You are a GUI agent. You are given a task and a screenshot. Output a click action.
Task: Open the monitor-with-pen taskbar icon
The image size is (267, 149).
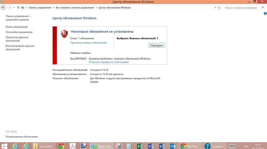coord(84,146)
